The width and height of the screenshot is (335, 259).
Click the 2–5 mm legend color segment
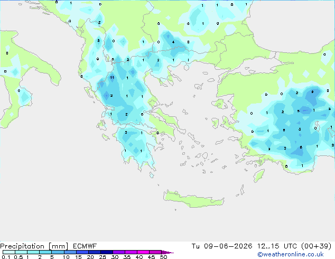coord(45,252)
